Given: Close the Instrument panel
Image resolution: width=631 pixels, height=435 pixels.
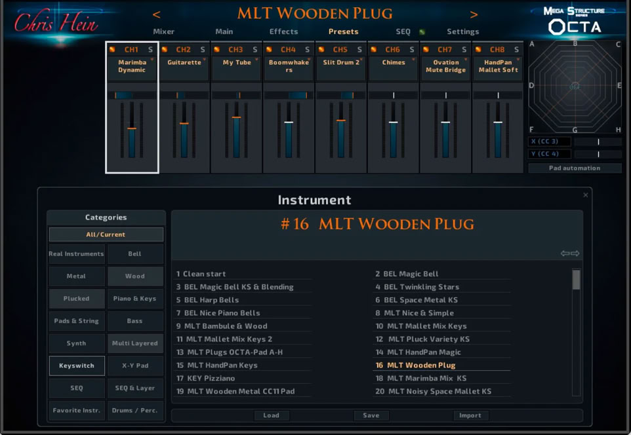Looking at the screenshot, I should (586, 195).
